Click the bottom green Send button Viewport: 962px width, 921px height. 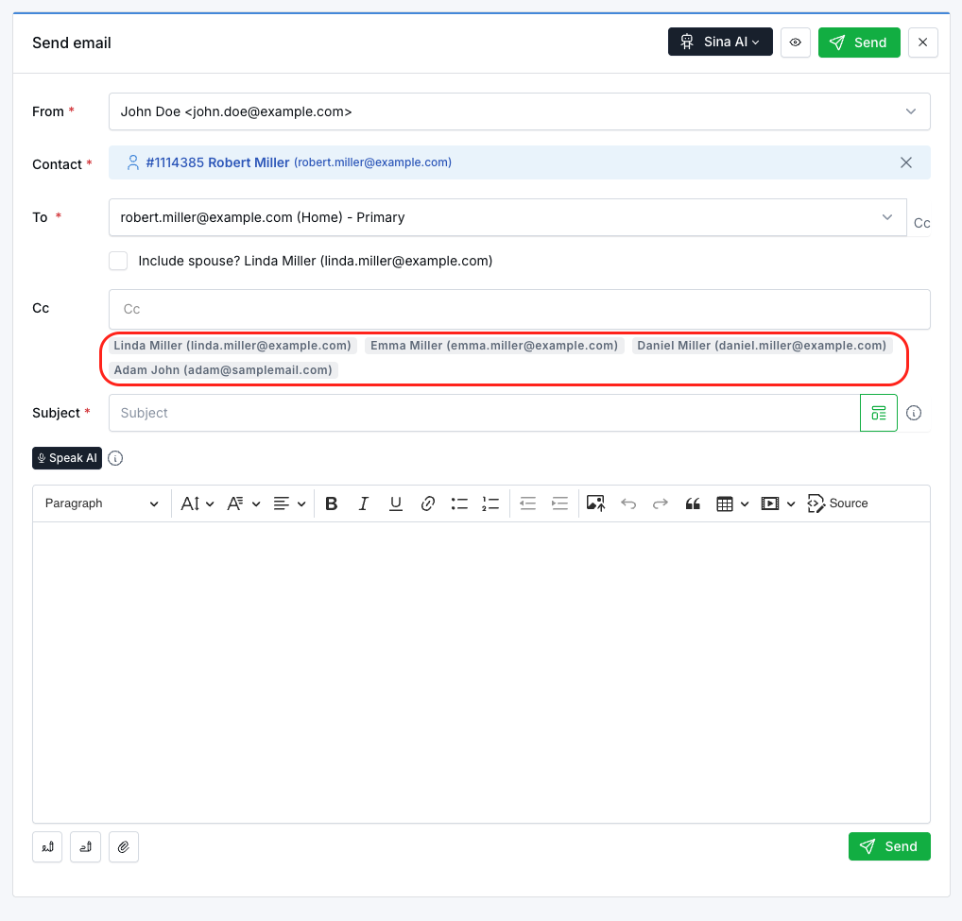click(889, 846)
